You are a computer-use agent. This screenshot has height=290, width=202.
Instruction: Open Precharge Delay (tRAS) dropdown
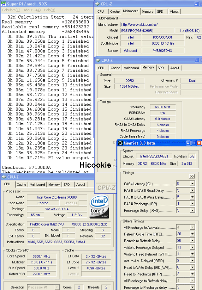point(193,210)
